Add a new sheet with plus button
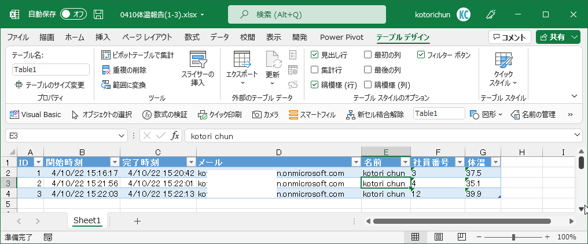 coord(137,221)
